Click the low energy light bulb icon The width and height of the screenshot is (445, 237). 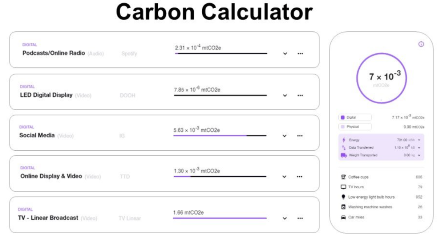(343, 197)
